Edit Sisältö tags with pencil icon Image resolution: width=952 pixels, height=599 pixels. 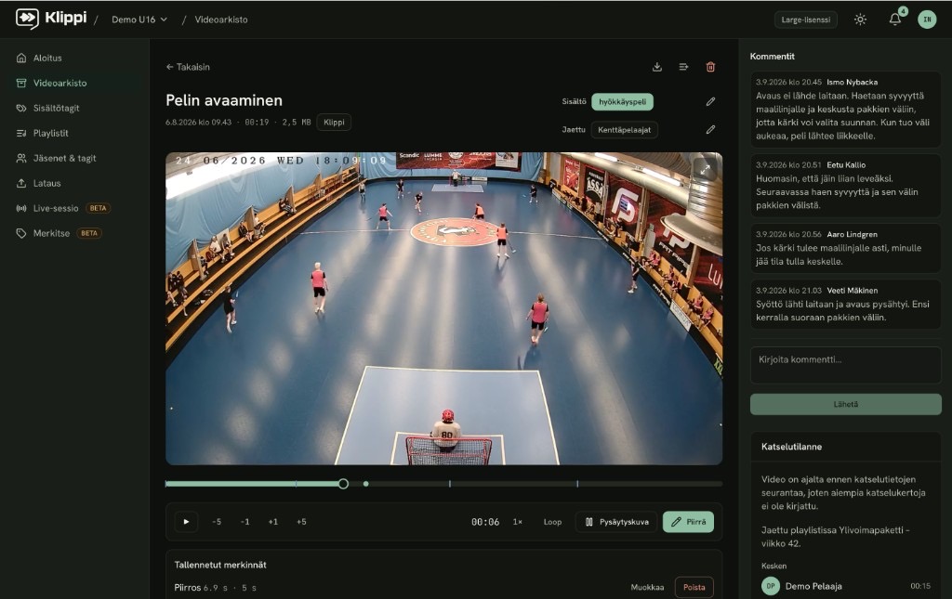(x=710, y=102)
